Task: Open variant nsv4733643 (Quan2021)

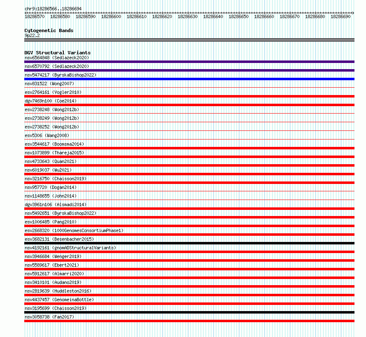Action: click(x=51, y=161)
